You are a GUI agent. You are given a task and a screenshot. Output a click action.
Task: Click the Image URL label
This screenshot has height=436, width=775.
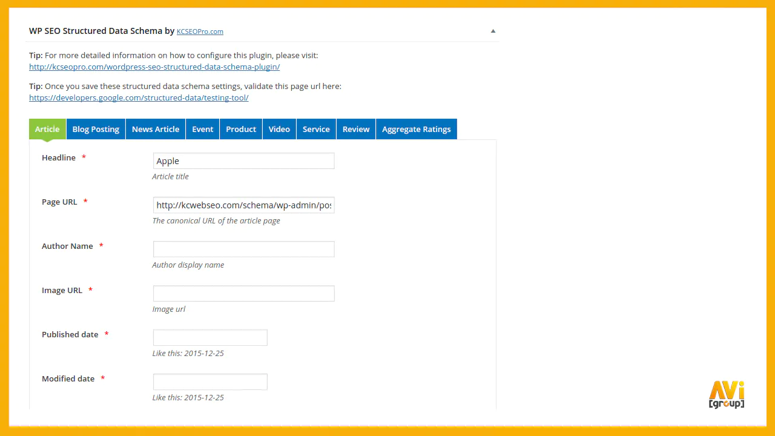click(x=62, y=290)
